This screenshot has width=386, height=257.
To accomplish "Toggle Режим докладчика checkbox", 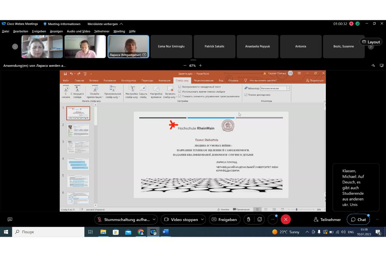I will [x=246, y=95].
